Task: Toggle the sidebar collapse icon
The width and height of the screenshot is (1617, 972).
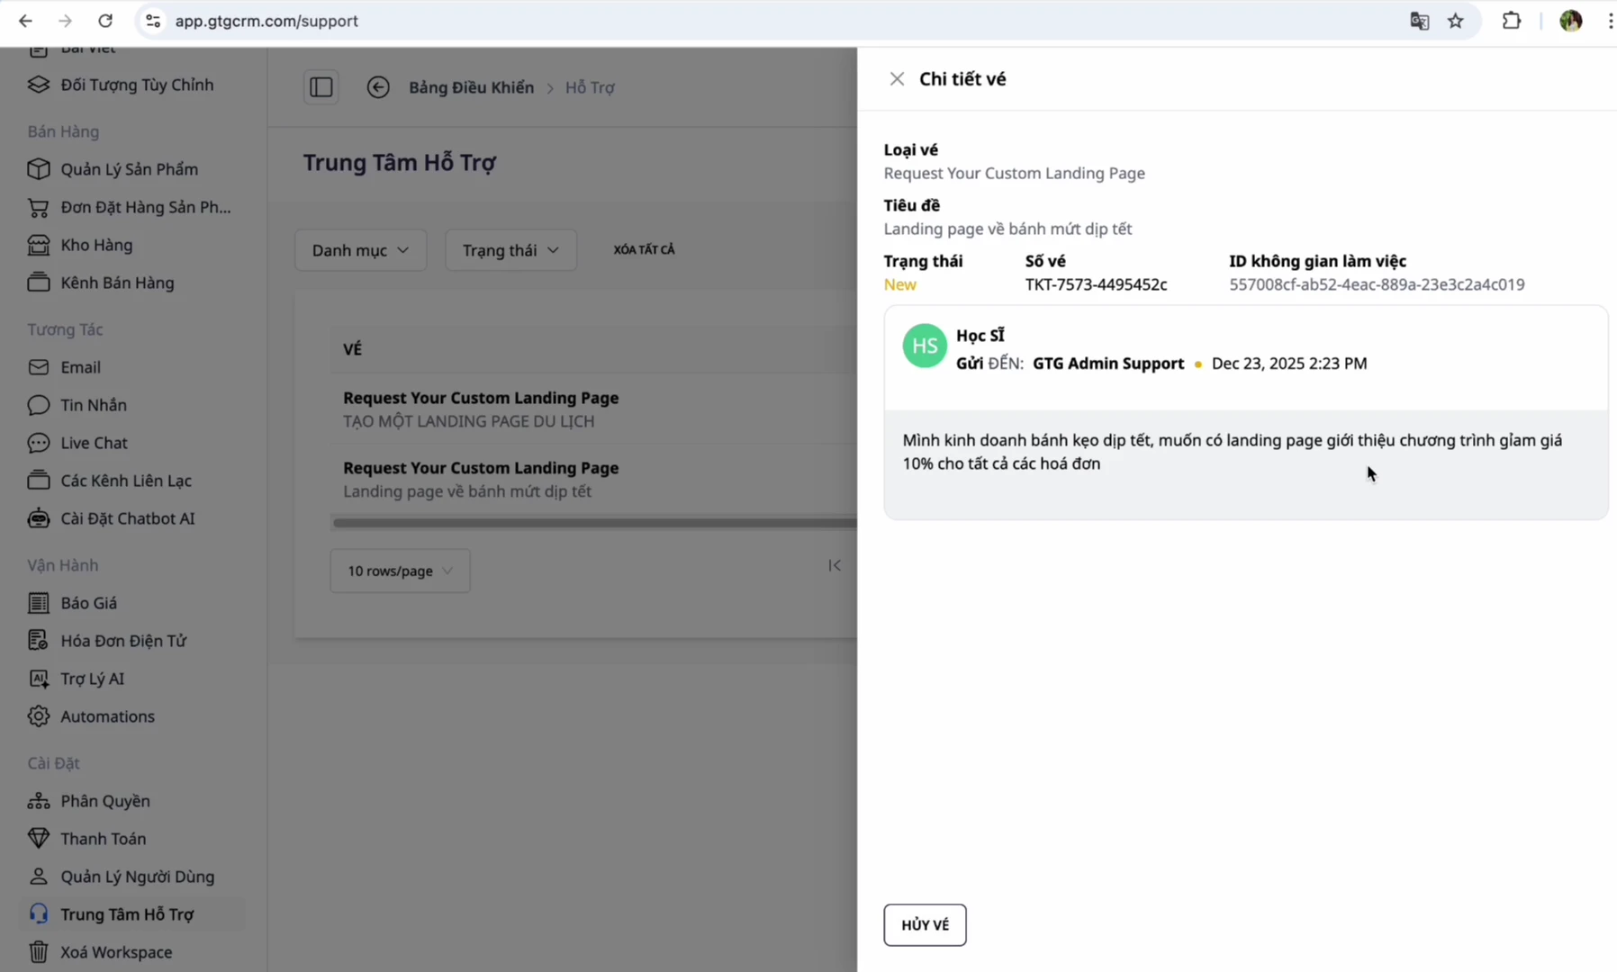Action: [x=321, y=87]
